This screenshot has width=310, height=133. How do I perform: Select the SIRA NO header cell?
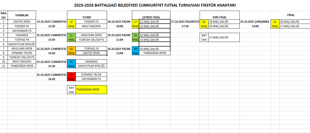click(4, 15)
